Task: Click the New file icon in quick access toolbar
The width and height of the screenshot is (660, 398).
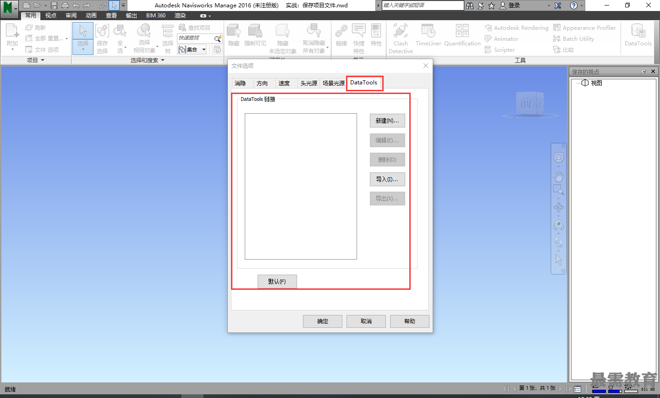Action: click(x=27, y=6)
